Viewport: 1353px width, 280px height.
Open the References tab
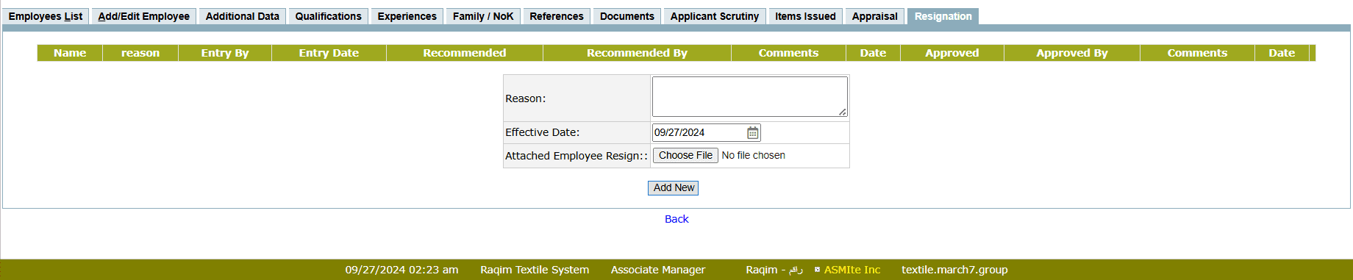click(557, 16)
